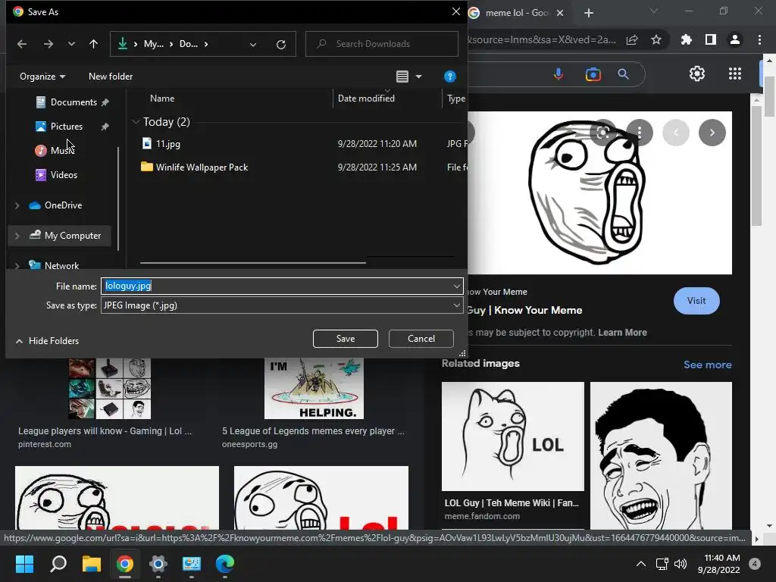The height and width of the screenshot is (582, 776).
Task: Open Google quick settings gear
Action: point(697,74)
